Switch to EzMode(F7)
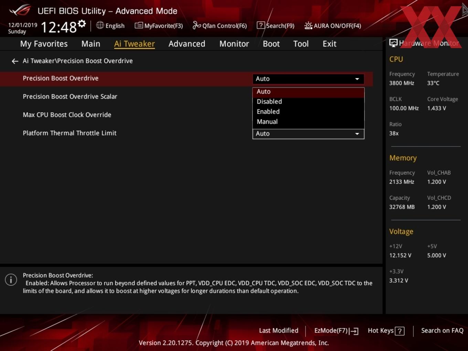This screenshot has width=468, height=351. (336, 331)
